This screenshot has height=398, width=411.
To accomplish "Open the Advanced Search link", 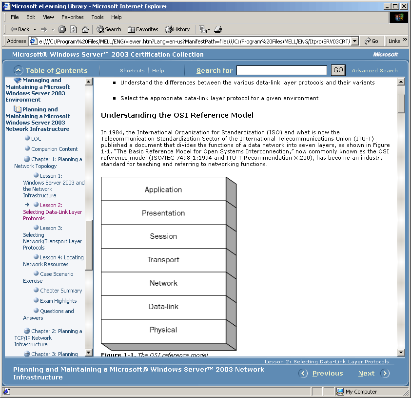I will pyautogui.click(x=374, y=71).
